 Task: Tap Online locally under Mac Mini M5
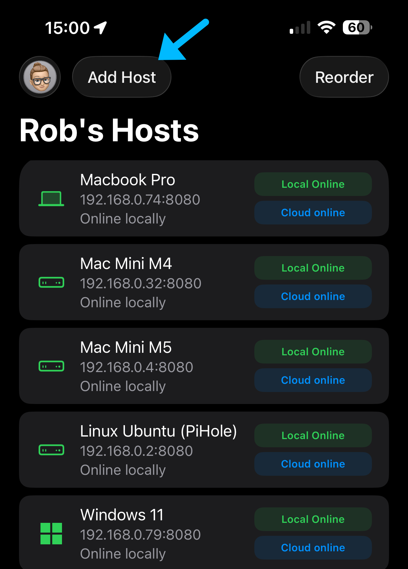[x=123, y=386]
